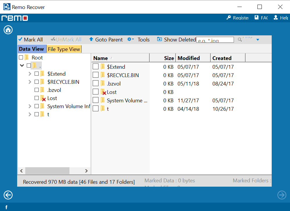Switch to the File Type View tab
This screenshot has height=211, width=290.
tap(64, 49)
